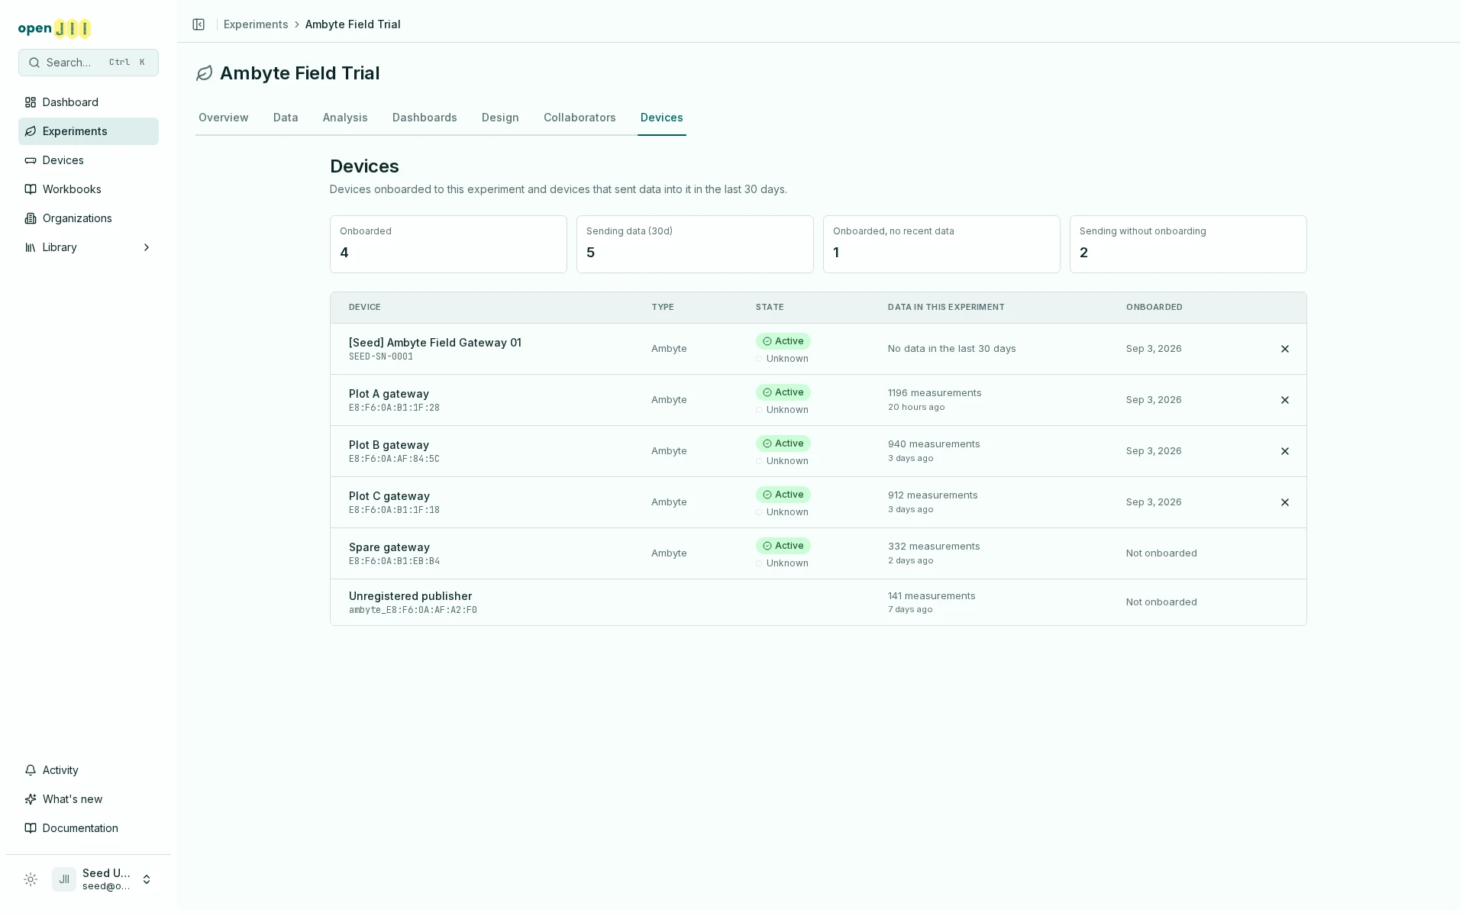The image size is (1466, 916).
Task: Remove Plot C gateway using the X icon
Action: point(1284,502)
